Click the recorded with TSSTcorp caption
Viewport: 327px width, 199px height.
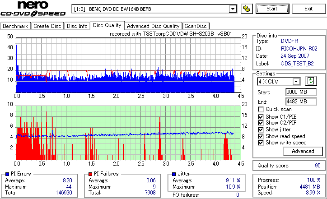click(x=171, y=34)
